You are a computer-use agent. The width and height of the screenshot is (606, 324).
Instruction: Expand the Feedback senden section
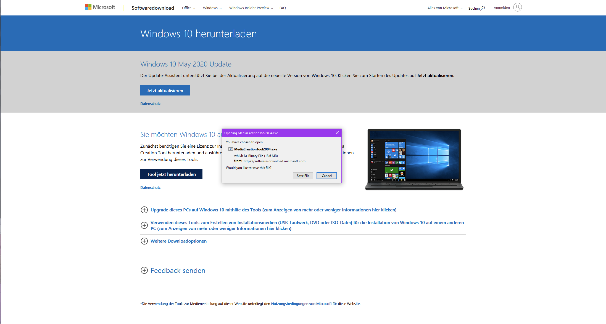(178, 270)
